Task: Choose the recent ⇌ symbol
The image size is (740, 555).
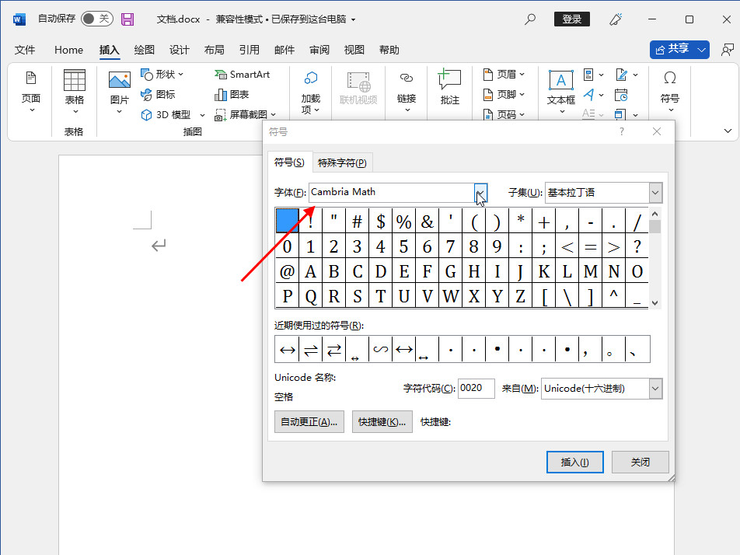Action: (311, 350)
